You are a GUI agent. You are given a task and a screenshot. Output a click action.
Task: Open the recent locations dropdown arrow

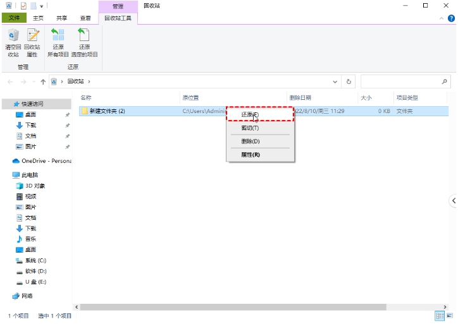[34, 81]
